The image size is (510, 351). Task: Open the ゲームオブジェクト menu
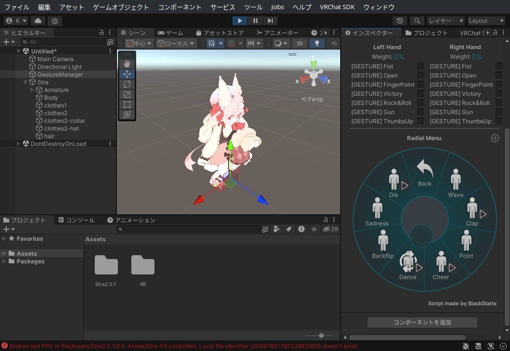point(121,7)
